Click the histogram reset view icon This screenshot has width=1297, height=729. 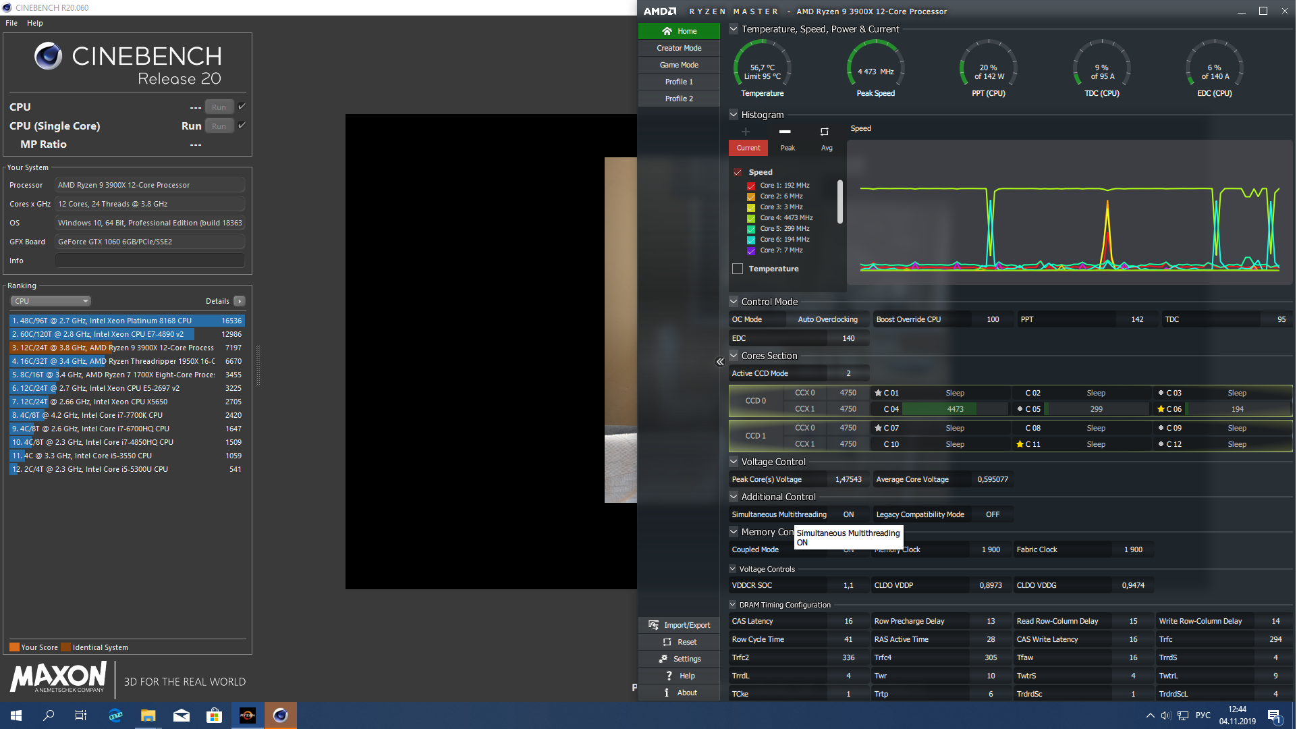coord(824,132)
